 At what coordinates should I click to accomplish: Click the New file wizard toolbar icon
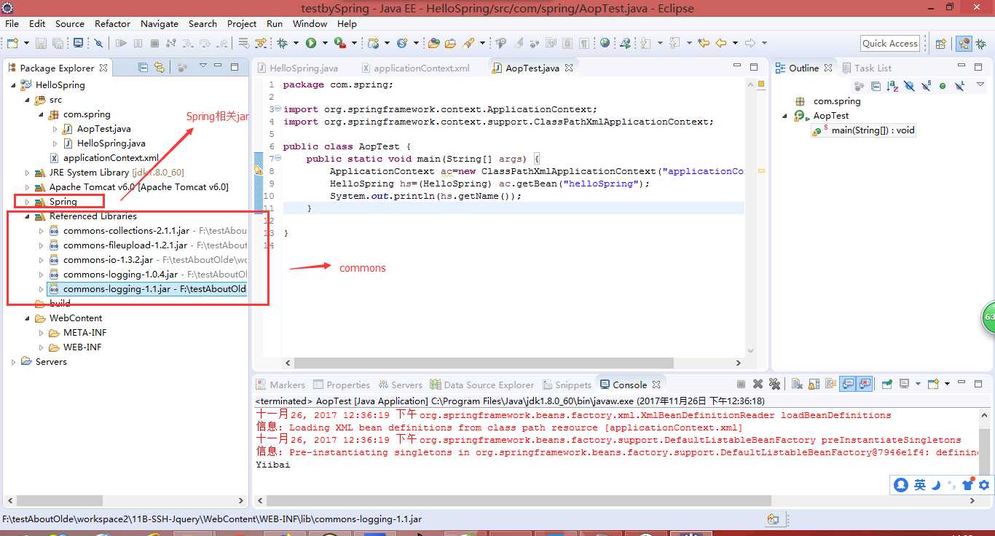tap(12, 44)
